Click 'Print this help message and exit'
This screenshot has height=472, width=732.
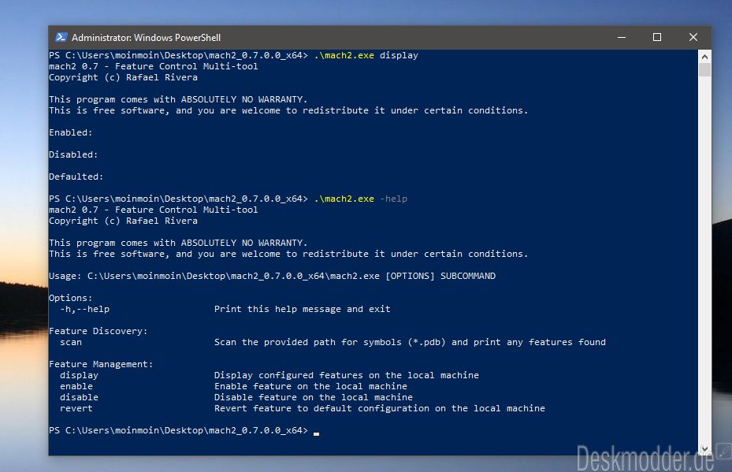302,309
